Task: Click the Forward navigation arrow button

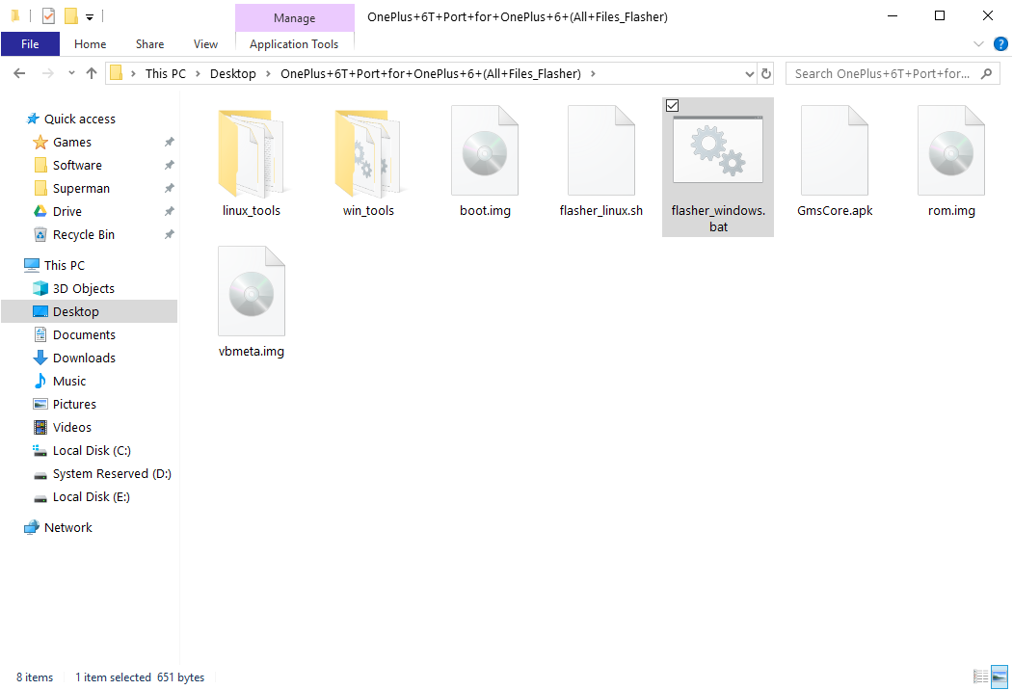Action: 48,73
